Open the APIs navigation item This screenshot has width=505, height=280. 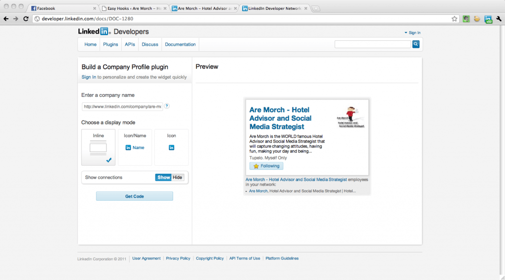[x=130, y=44]
